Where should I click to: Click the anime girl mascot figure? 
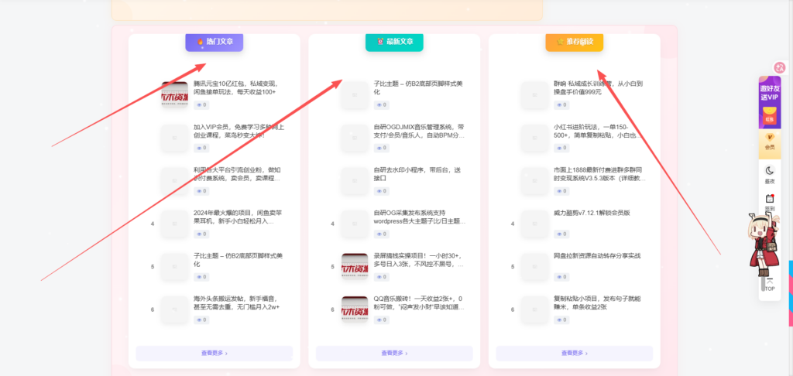tap(764, 244)
